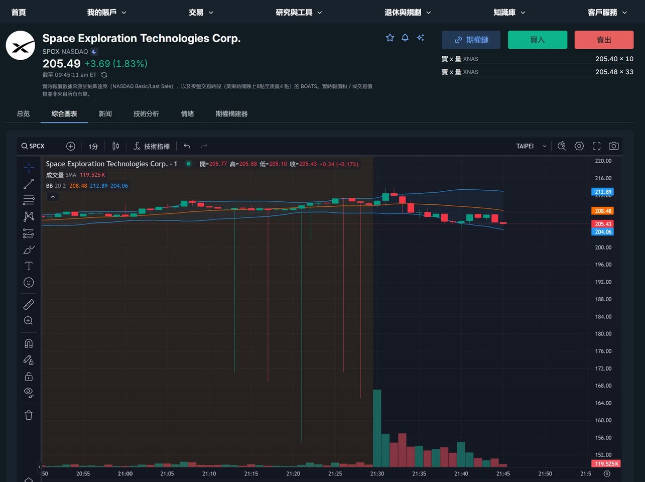Click the SPCX symbol search field
The height and width of the screenshot is (482, 645).
(x=33, y=146)
